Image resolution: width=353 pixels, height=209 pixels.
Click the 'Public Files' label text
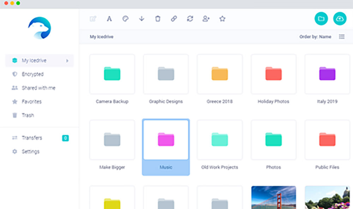pyautogui.click(x=327, y=167)
